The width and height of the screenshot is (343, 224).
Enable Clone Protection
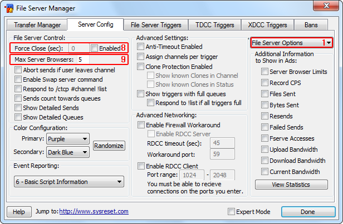pyautogui.click(x=141, y=66)
